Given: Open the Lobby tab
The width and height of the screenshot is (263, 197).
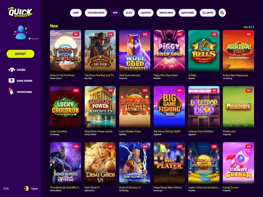Looking at the screenshot, I should click(76, 13).
